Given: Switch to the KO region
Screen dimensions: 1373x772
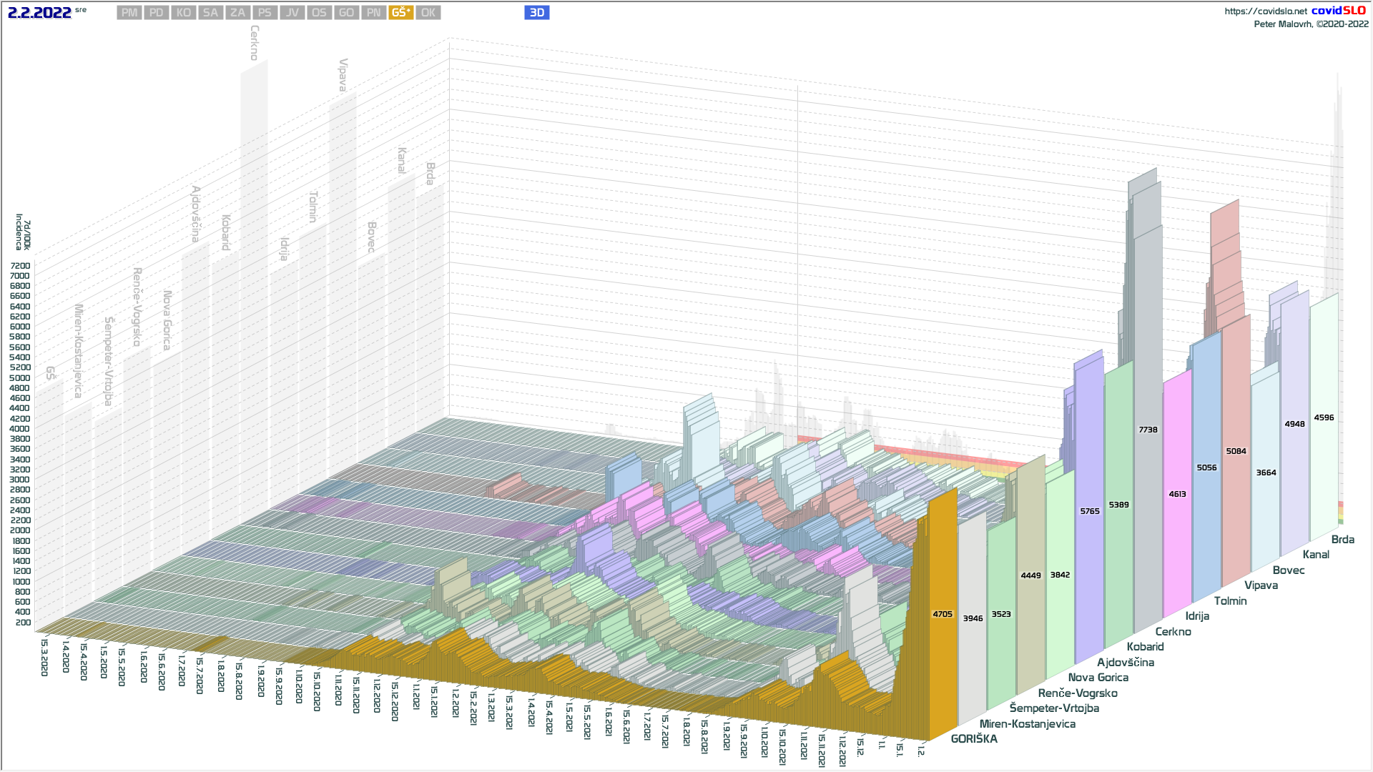Looking at the screenshot, I should click(184, 13).
